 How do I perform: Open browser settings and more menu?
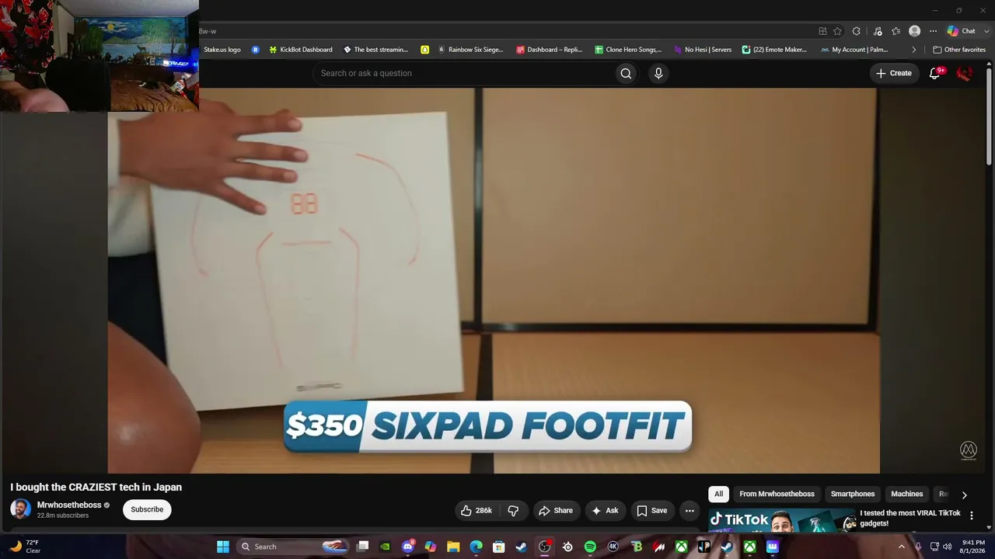click(x=933, y=31)
